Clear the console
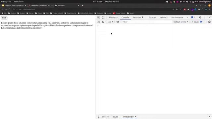212x119 pixels. (103, 22)
